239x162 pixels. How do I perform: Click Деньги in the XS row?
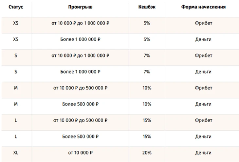tap(203, 40)
